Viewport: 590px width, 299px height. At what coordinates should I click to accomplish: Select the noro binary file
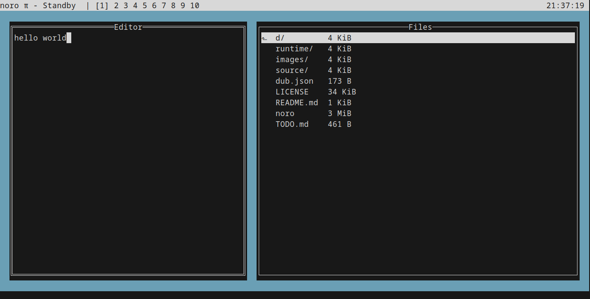(x=285, y=113)
